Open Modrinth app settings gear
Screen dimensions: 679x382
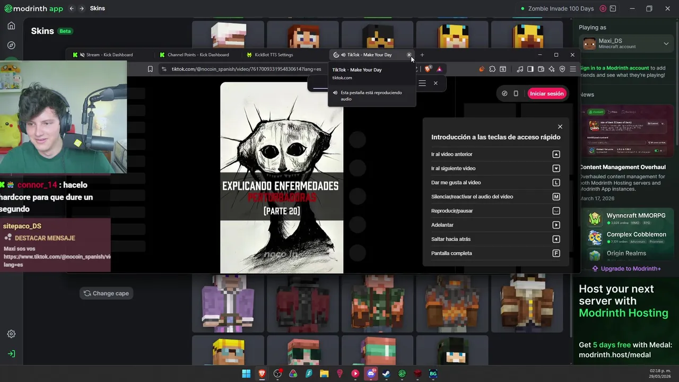(11, 334)
